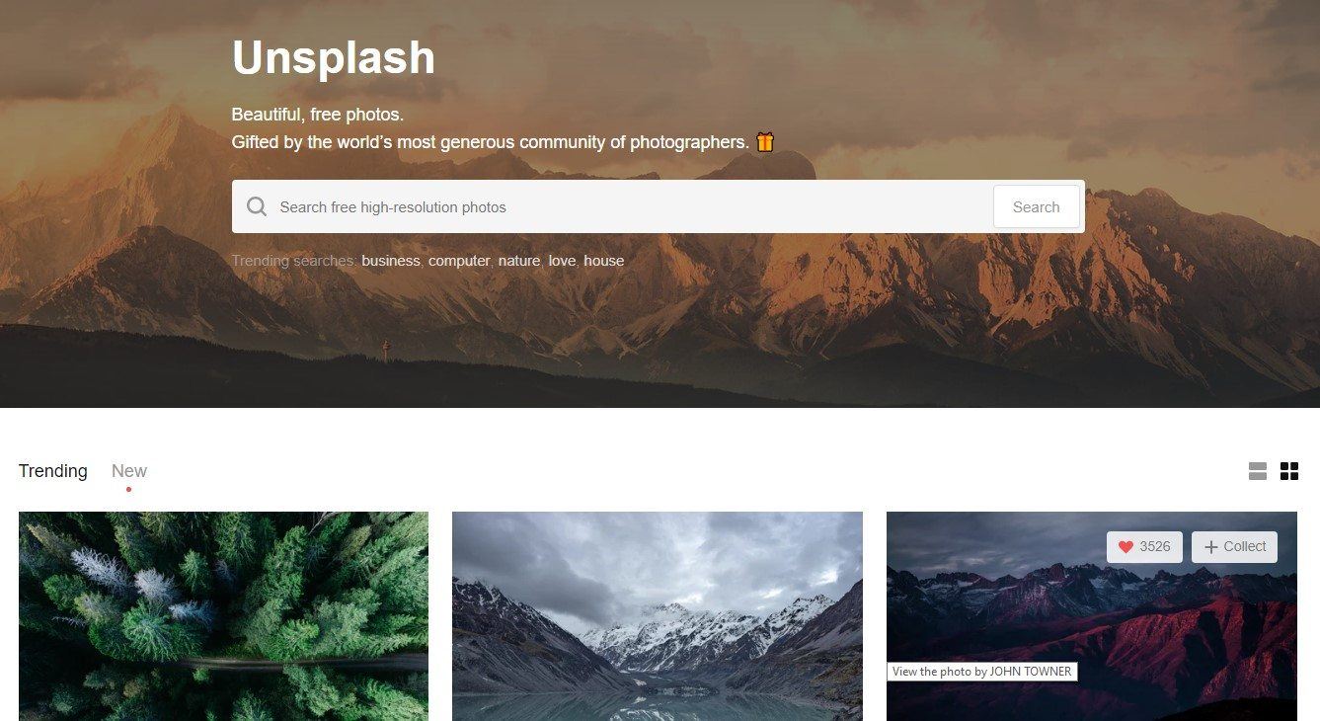Click the Collect button on the mountain photo
Image resolution: width=1320 pixels, height=721 pixels.
click(1235, 547)
